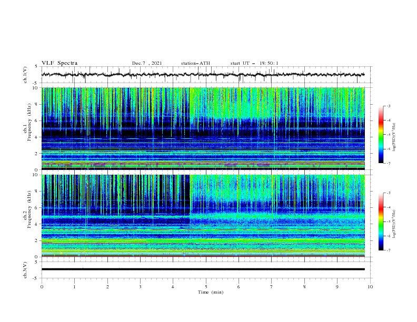The image size is (417, 322).
Task: Click the time axis tick label "7"
Action: (x=272, y=287)
